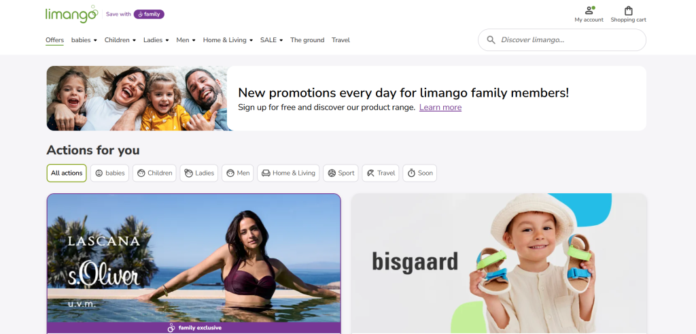Select the All actions filter
The image size is (696, 334).
tap(67, 173)
